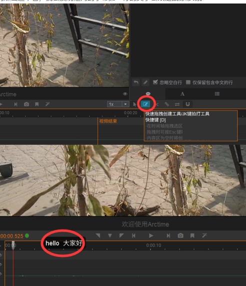Take a snapshot with lower camera icon
The width and height of the screenshot is (246, 286).
[180, 236]
